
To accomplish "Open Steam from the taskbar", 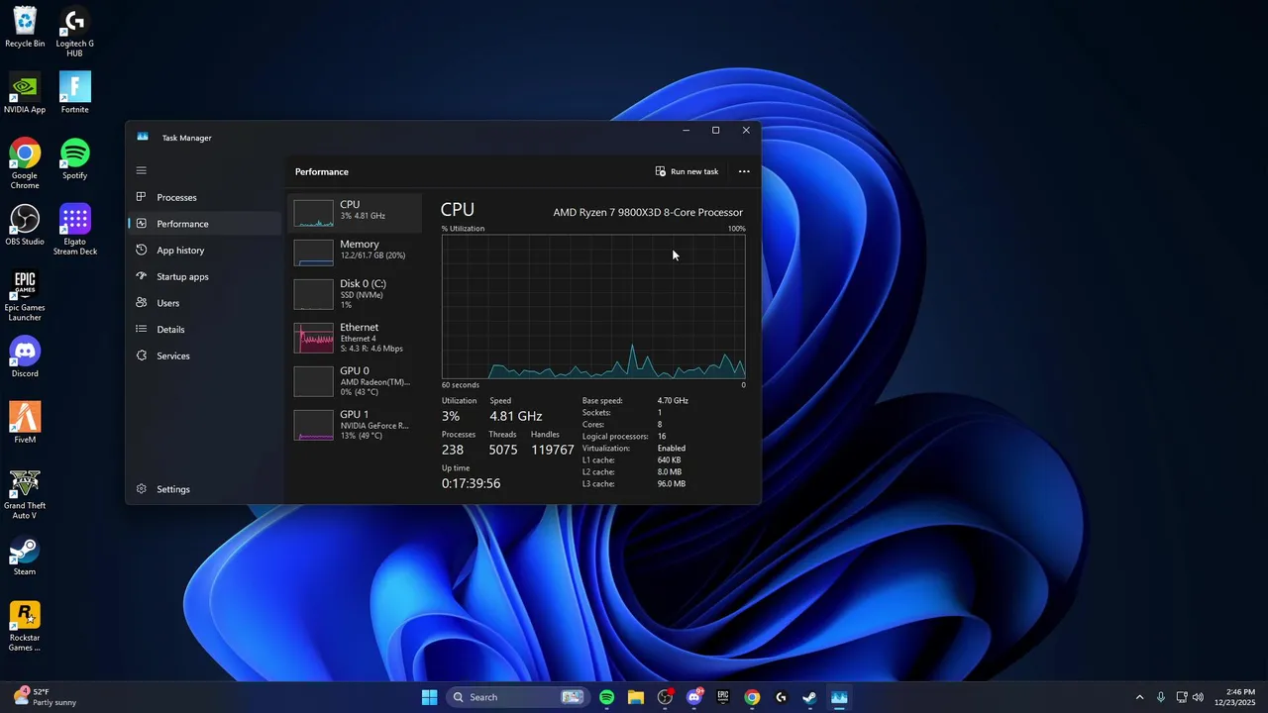I will pos(810,697).
